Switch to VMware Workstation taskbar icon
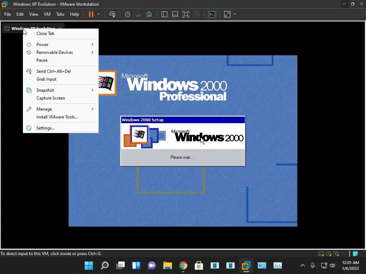 (x=246, y=265)
